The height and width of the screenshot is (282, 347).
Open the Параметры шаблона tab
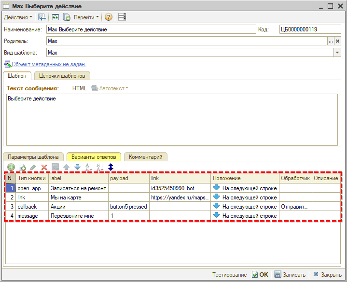[33, 157]
